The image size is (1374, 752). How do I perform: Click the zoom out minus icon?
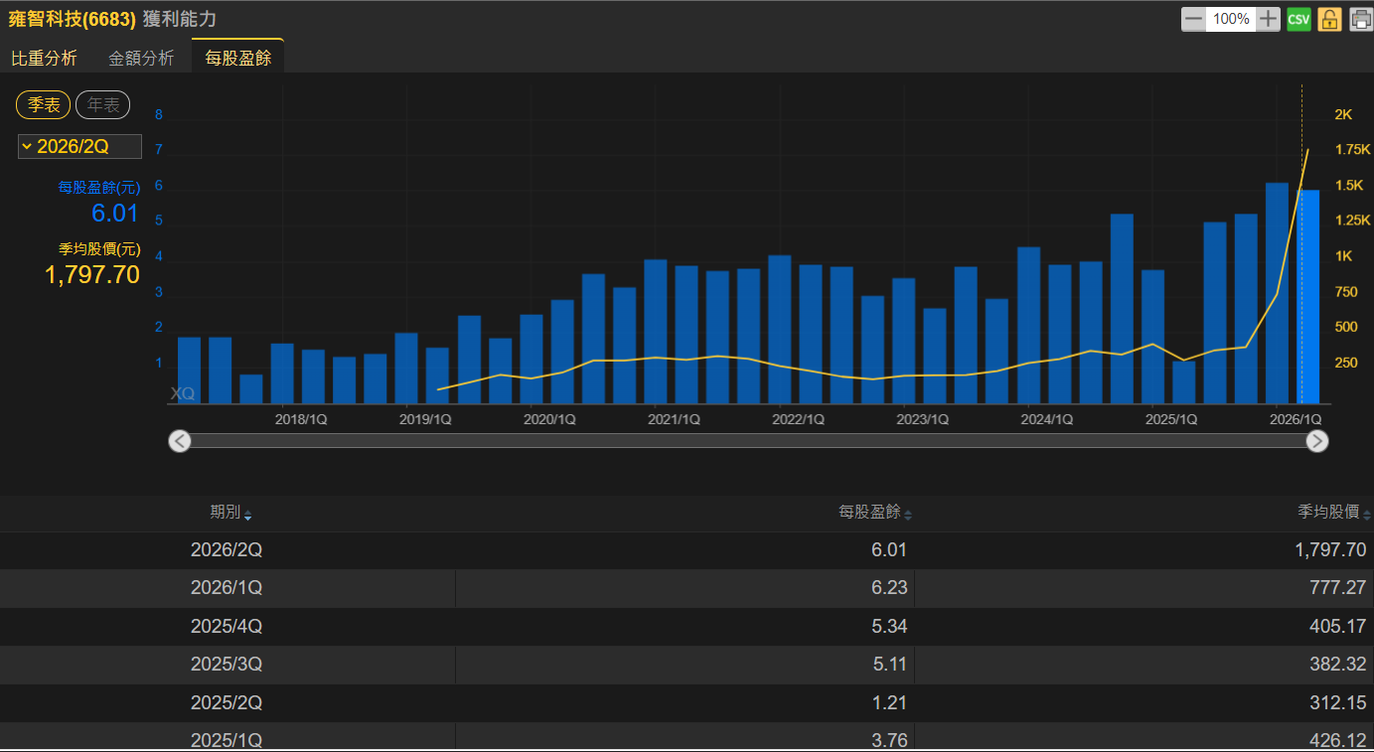pyautogui.click(x=1193, y=19)
